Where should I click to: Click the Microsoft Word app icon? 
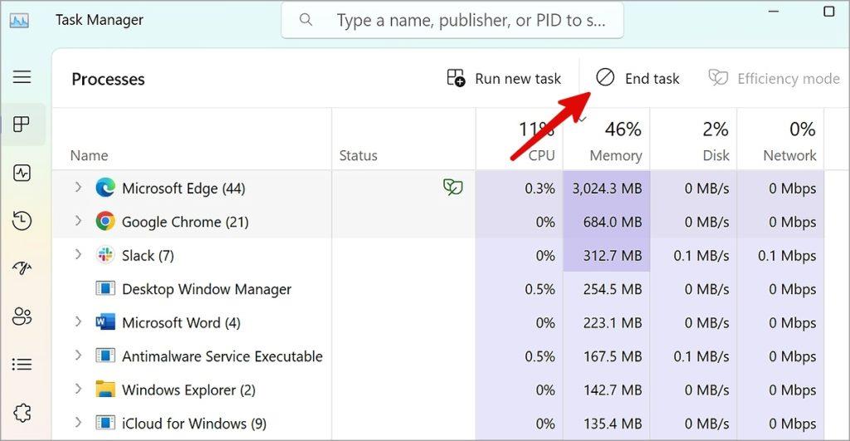point(105,322)
